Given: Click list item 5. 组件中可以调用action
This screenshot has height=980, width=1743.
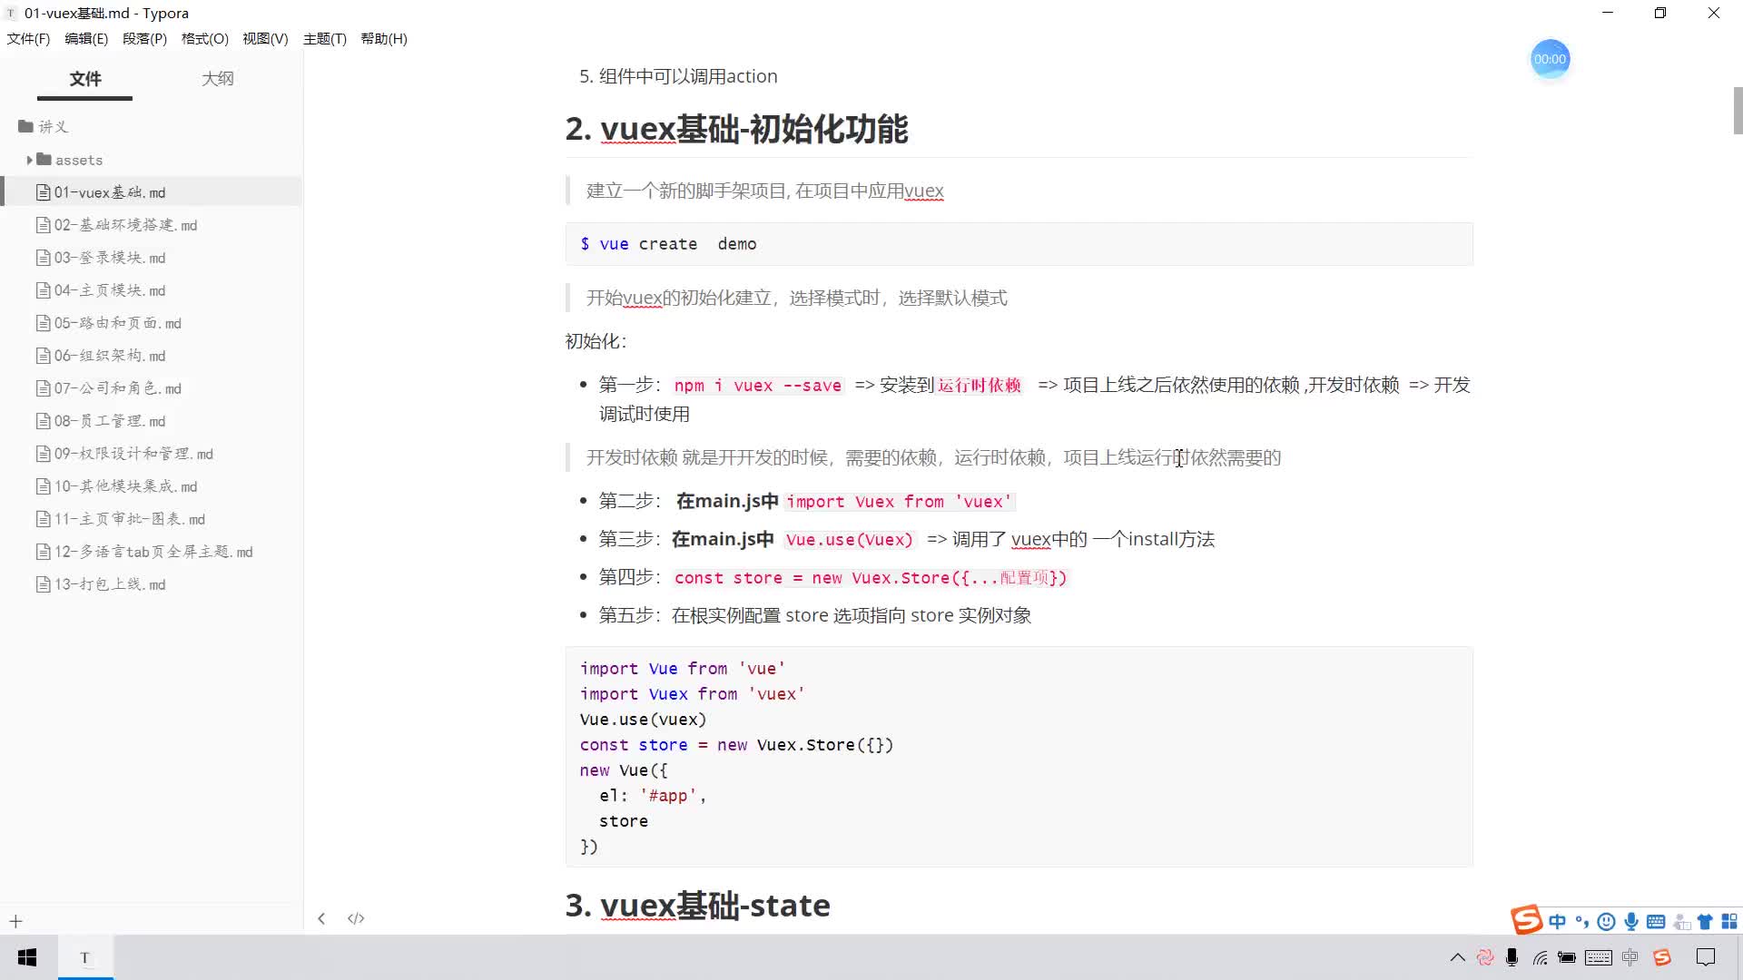Looking at the screenshot, I should [x=678, y=76].
